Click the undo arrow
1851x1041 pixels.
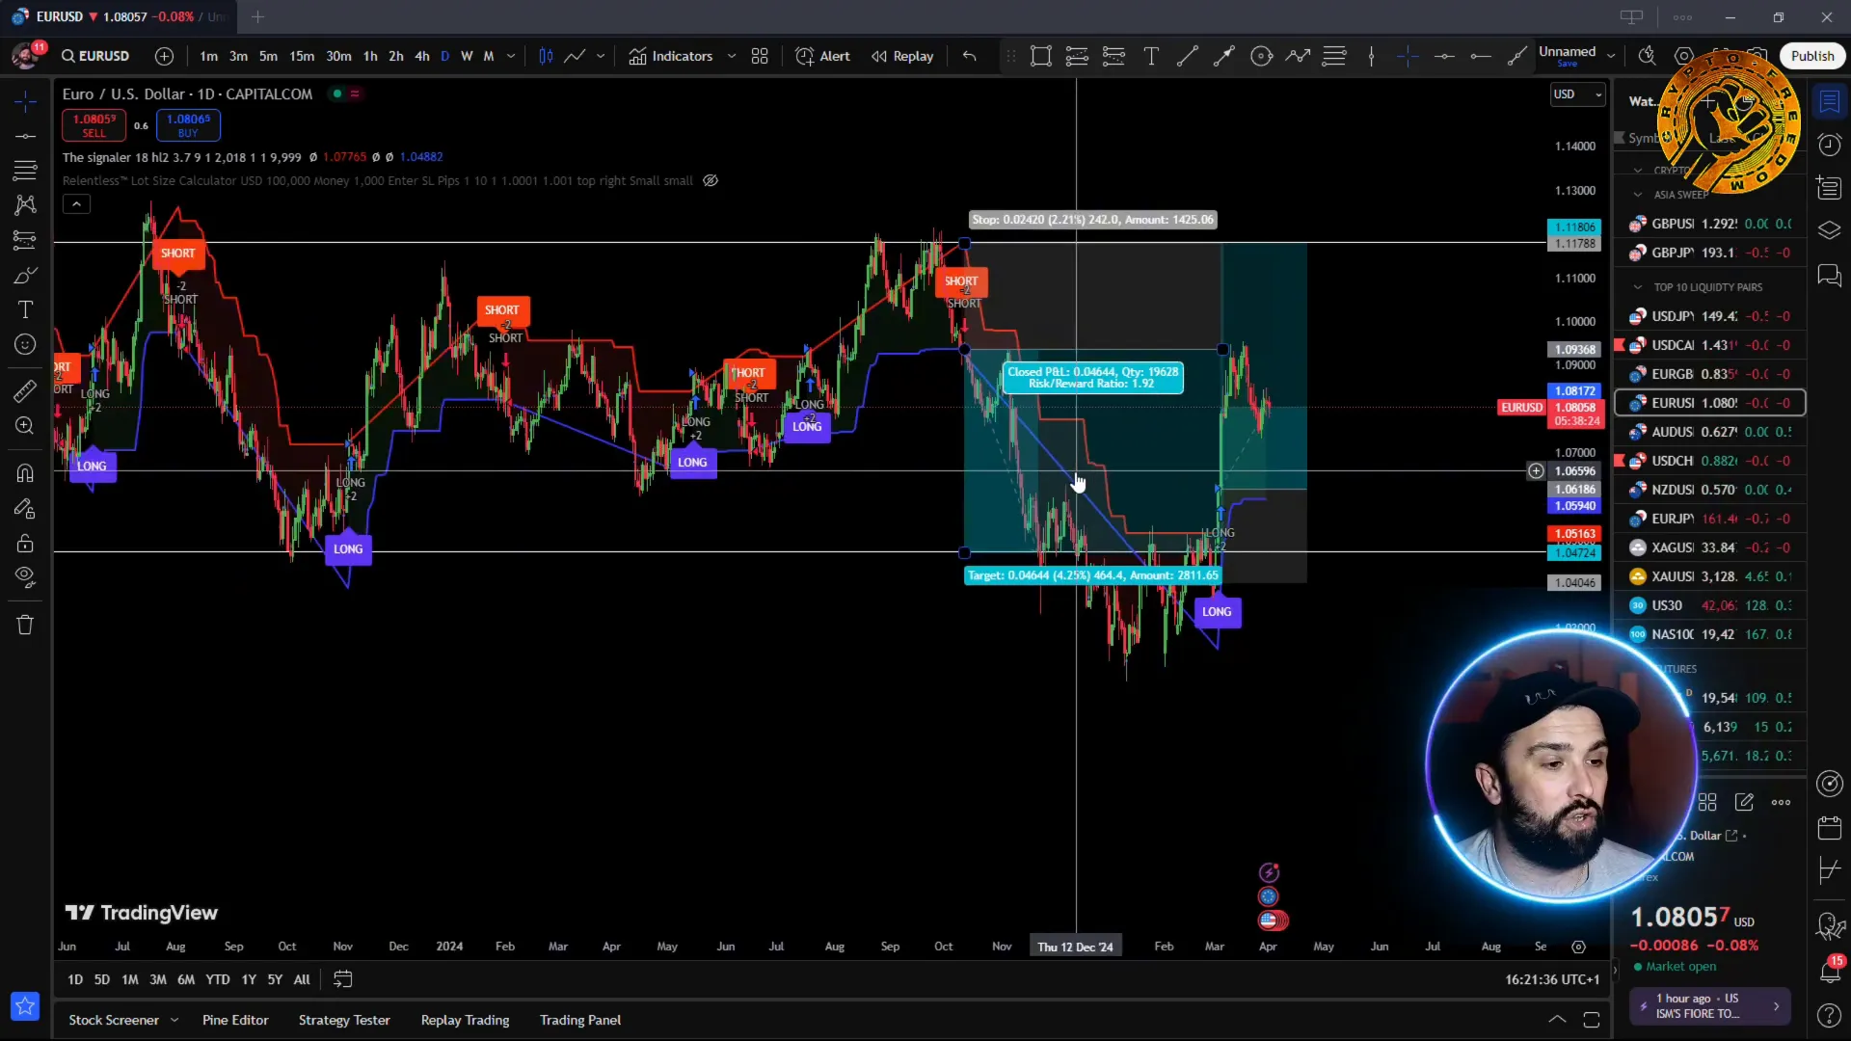point(970,56)
